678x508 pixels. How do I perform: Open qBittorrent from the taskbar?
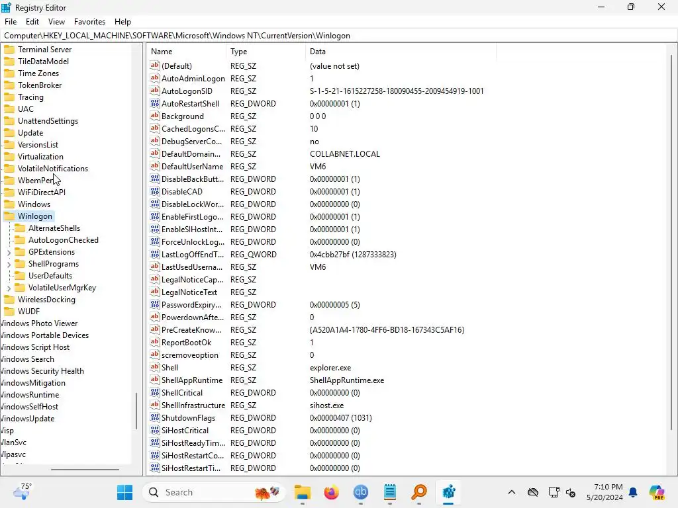[361, 492]
